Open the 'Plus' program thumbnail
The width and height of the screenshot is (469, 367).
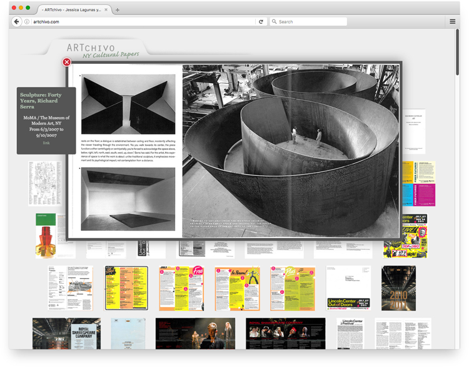coord(293,288)
